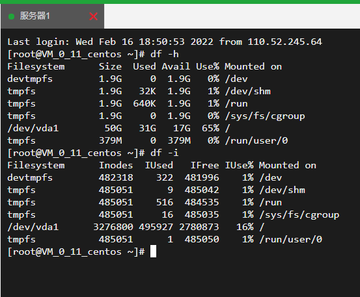Click the 'df -i' command text

click(x=165, y=153)
